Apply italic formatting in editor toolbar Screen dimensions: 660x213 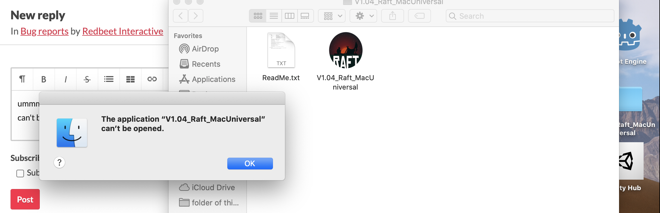(x=66, y=79)
